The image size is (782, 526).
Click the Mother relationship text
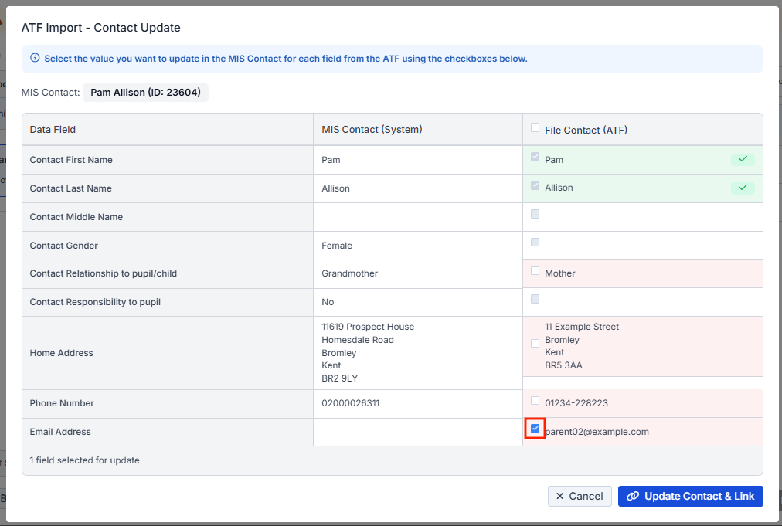click(560, 273)
